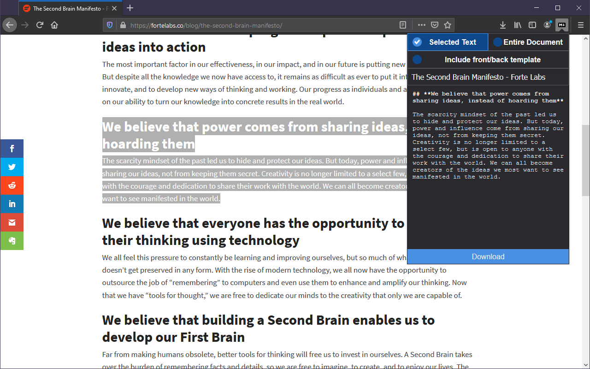Click paragraph starting 'The most important factor'
Viewport: 590px width, 369px height.
tap(254, 83)
